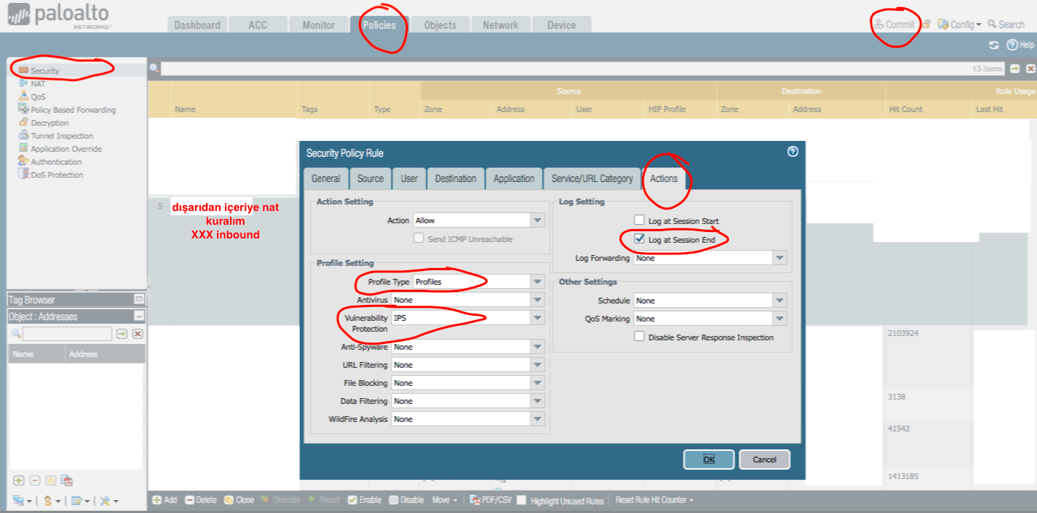The height and width of the screenshot is (513, 1037).
Task: Export rules using PDF/CSV icon
Action: (x=475, y=500)
